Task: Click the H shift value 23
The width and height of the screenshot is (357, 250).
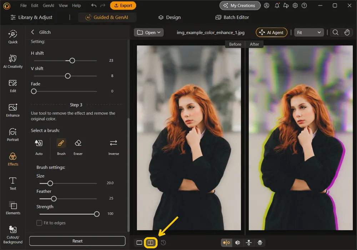Action: click(111, 61)
